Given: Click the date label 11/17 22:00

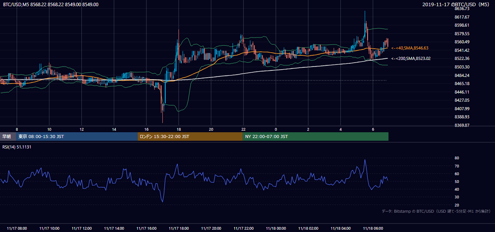Looking at the screenshot, I should pyautogui.click(x=243, y=229).
